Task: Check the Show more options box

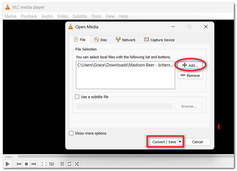Action: [x=71, y=133]
